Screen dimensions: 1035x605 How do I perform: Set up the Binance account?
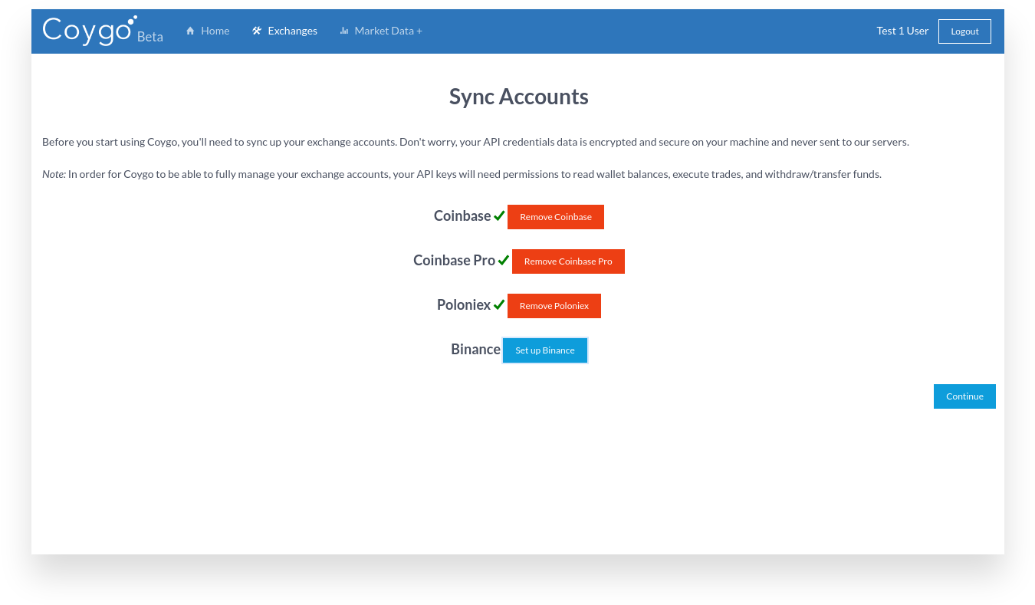pos(545,350)
